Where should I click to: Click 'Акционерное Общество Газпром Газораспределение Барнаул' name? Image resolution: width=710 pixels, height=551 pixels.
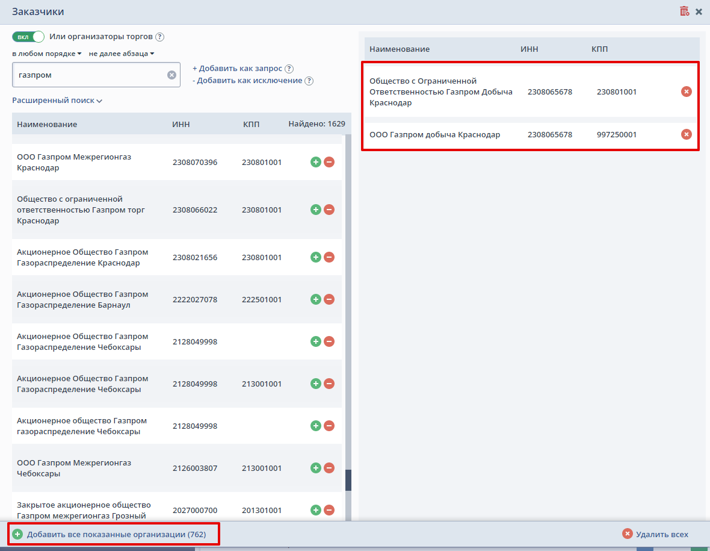point(82,299)
